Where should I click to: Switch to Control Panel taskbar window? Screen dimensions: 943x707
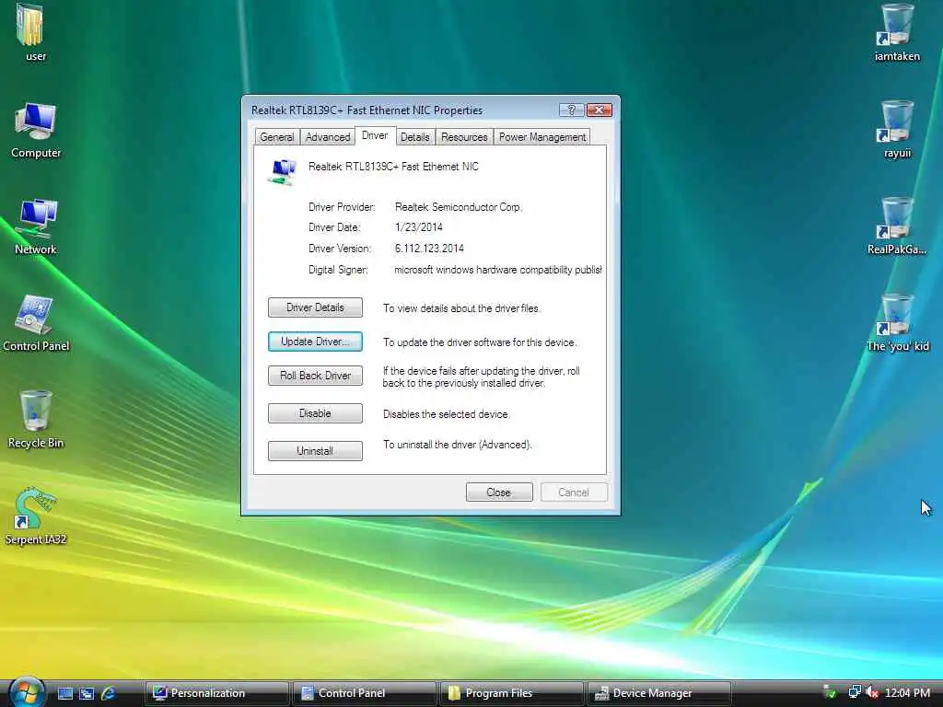[364, 693]
